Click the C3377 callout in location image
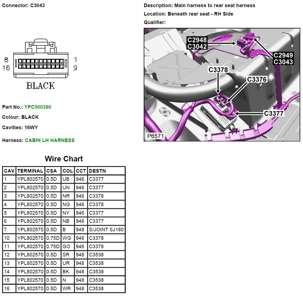The height and width of the screenshot is (296, 303). pyautogui.click(x=273, y=113)
